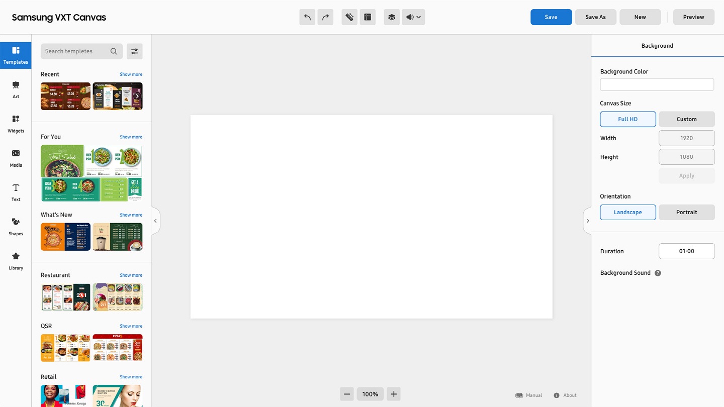This screenshot has height=407, width=724.
Task: Click the Redo arrow in toolbar
Action: click(325, 17)
